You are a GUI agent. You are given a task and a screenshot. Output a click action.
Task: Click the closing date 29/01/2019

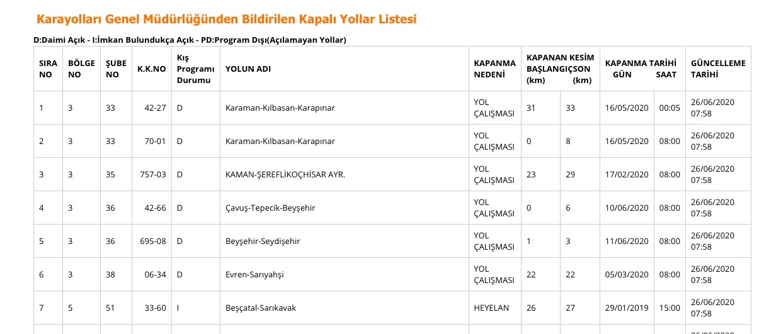click(627, 308)
